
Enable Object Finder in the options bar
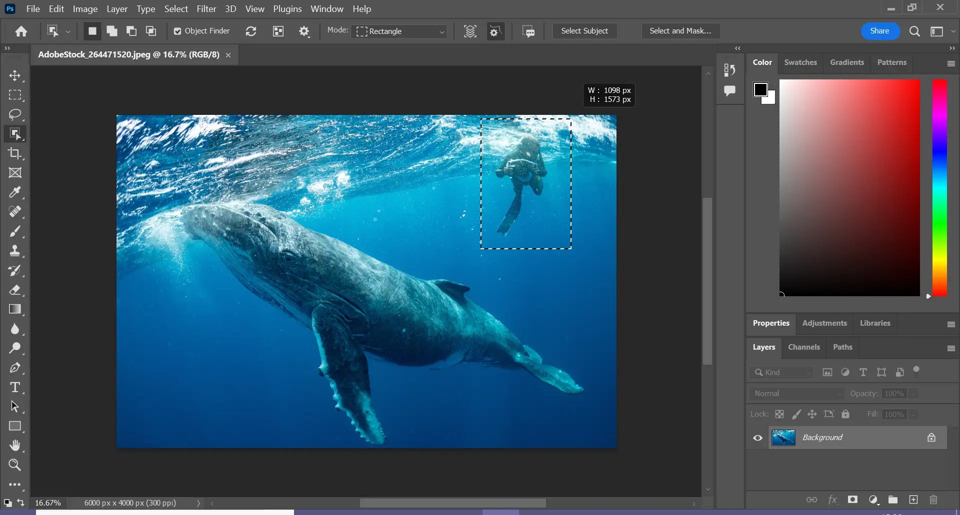[x=178, y=31]
